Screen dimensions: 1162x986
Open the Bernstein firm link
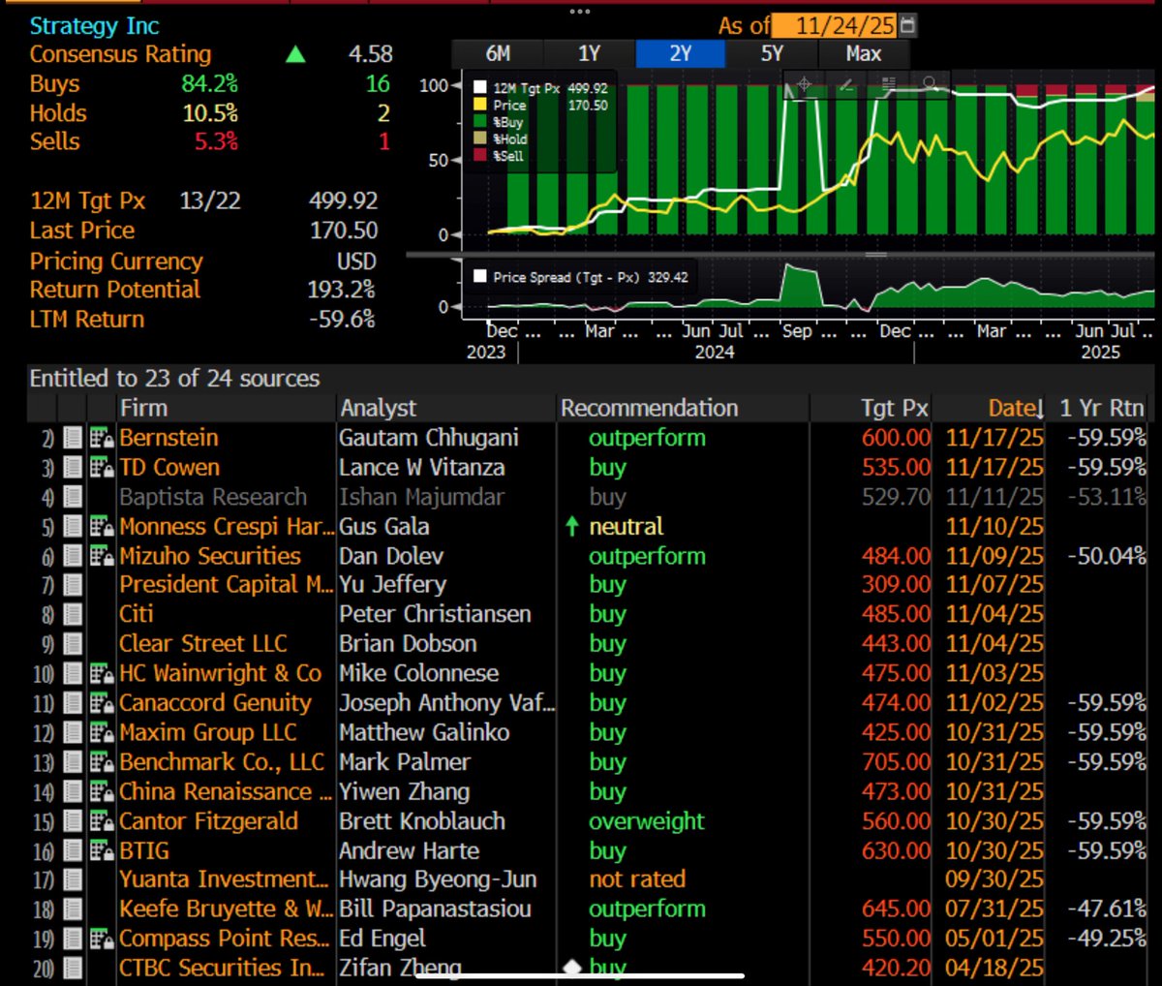pos(168,438)
